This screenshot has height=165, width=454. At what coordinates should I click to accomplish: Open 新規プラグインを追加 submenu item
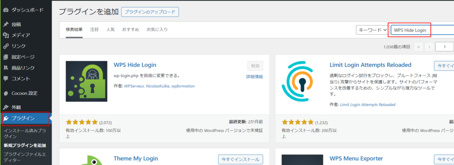click(25, 146)
